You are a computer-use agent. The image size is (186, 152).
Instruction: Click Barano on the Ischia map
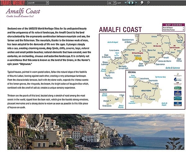(x=153, y=99)
